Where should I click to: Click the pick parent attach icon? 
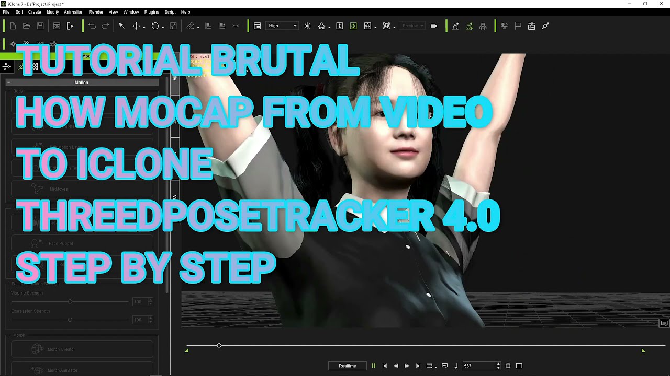455,26
